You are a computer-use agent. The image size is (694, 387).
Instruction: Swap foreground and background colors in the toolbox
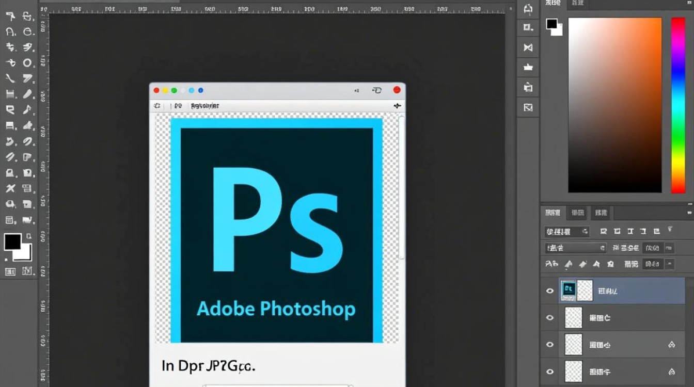29,236
